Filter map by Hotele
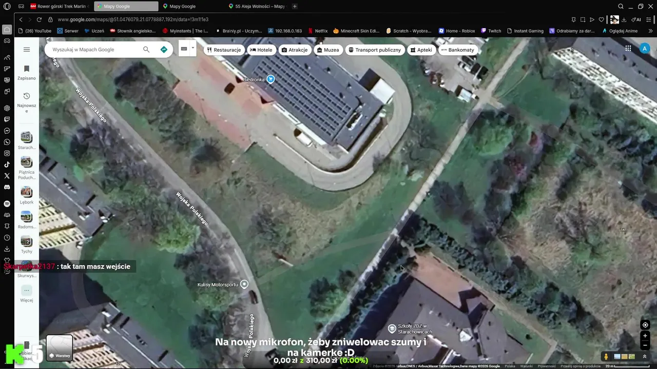 pyautogui.click(x=261, y=50)
